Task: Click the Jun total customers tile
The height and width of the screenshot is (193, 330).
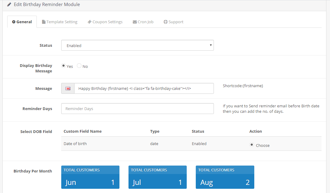Action: pyautogui.click(x=90, y=177)
